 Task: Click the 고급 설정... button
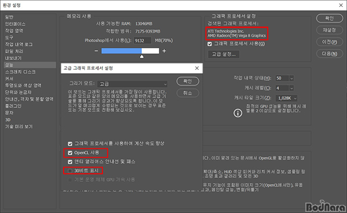click(223, 54)
